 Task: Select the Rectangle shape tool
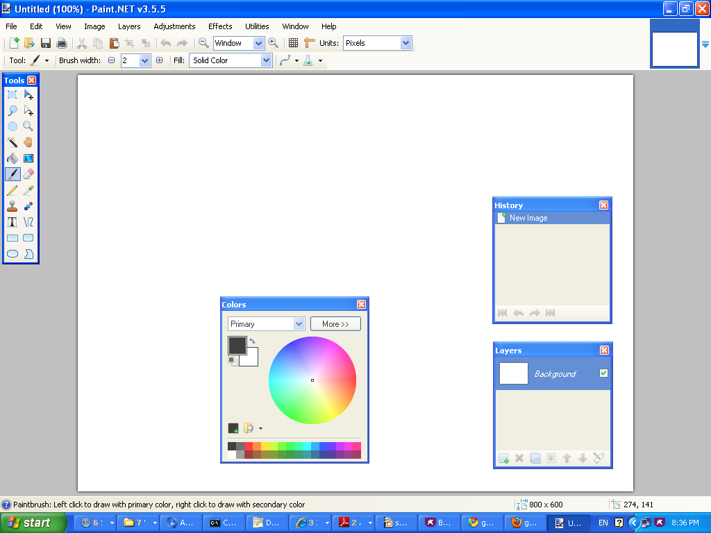[12, 238]
